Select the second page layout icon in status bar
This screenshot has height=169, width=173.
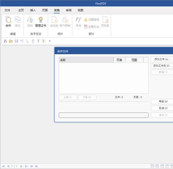pos(157,166)
